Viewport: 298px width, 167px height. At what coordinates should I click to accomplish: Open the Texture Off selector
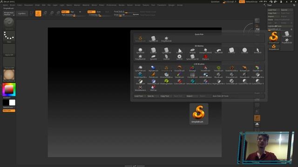tap(9, 63)
